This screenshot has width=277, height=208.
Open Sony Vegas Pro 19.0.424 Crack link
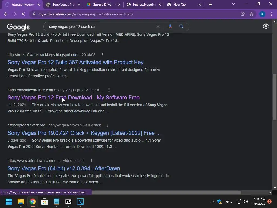[84, 133]
